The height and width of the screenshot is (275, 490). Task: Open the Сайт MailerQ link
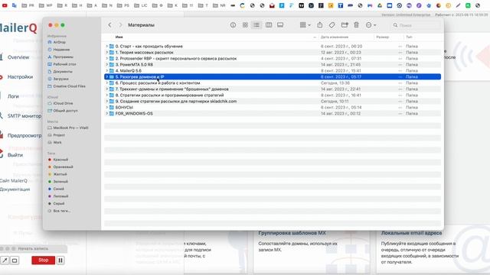pyautogui.click(x=14, y=181)
